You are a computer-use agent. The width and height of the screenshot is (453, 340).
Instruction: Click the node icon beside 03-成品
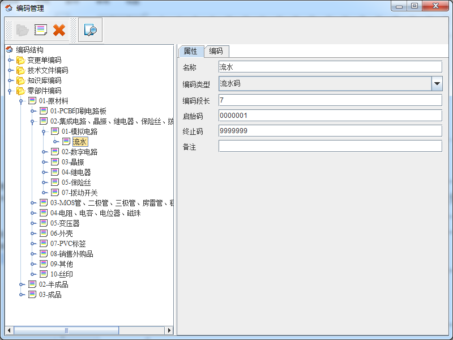pyautogui.click(x=32, y=294)
